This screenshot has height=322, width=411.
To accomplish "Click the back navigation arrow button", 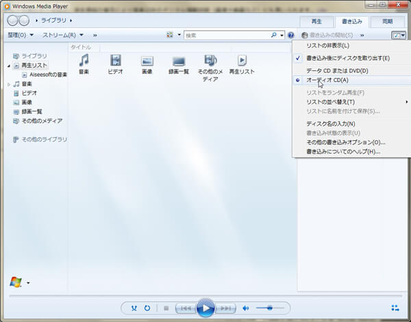I will pos(12,21).
